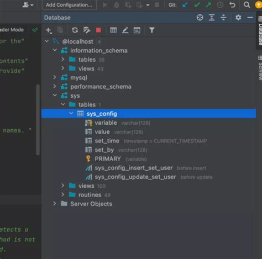
Task: Click the Edit source pencil icon
Action: point(125,30)
